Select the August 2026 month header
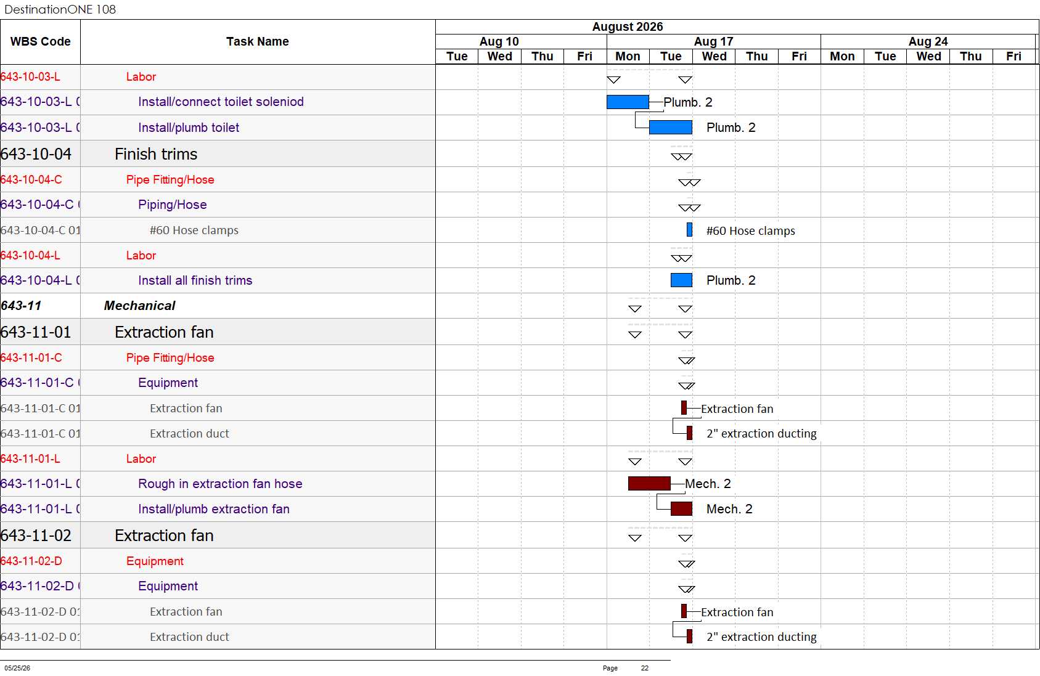Viewport: 1040px width, 676px height. click(628, 26)
